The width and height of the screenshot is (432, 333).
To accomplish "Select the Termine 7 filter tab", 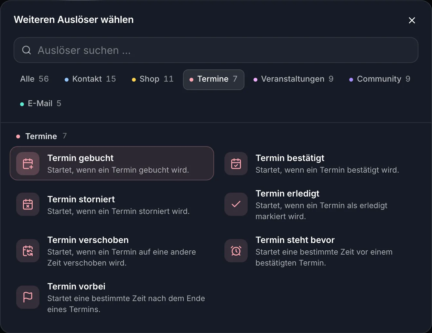I will 214,79.
